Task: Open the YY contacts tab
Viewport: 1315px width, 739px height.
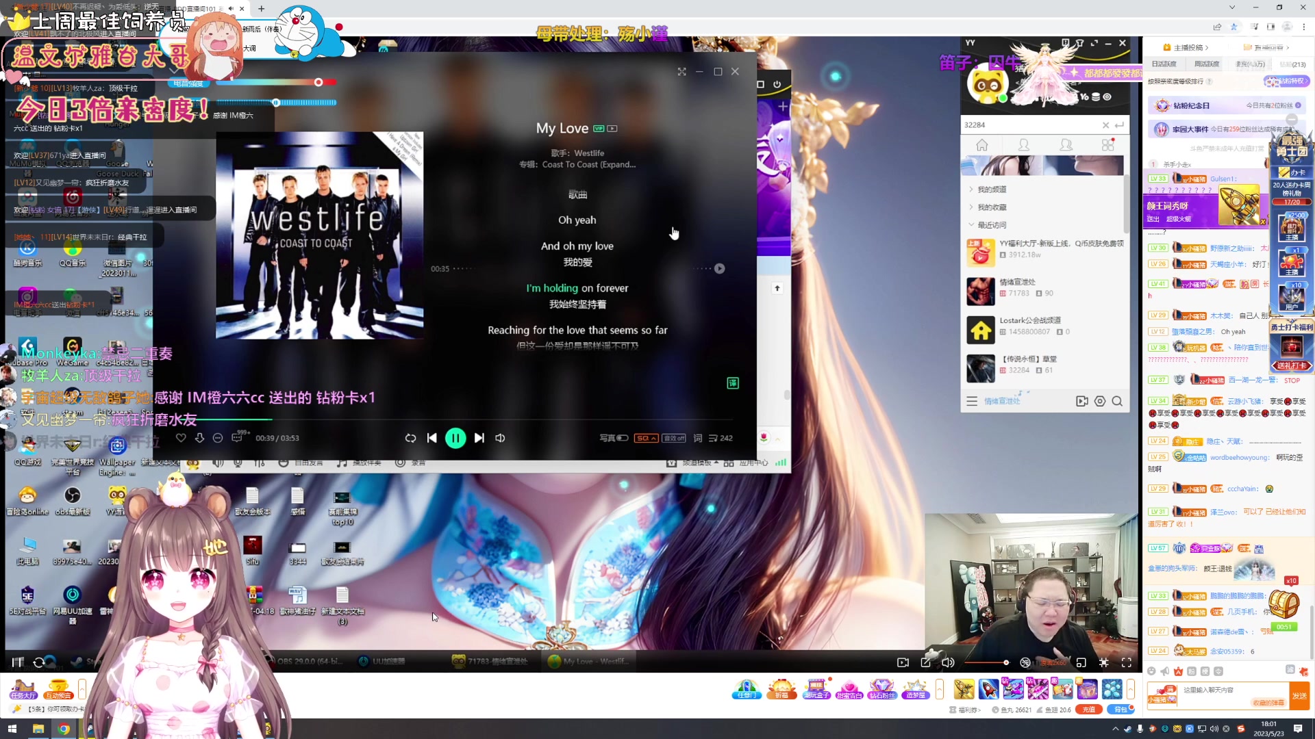Action: 1024,145
